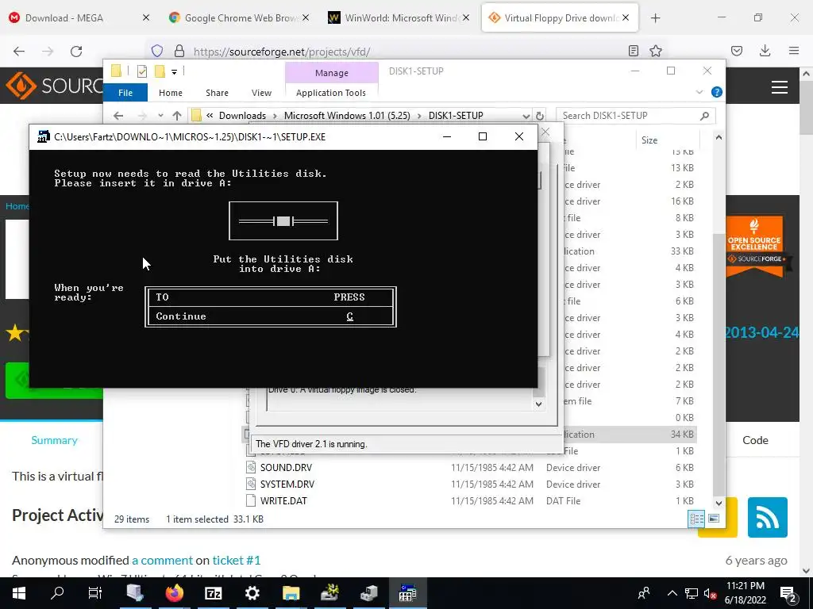Screen dimensions: 813x609
Task: Close the Virtual Floppy Drive browser tab
Action: (x=626, y=18)
